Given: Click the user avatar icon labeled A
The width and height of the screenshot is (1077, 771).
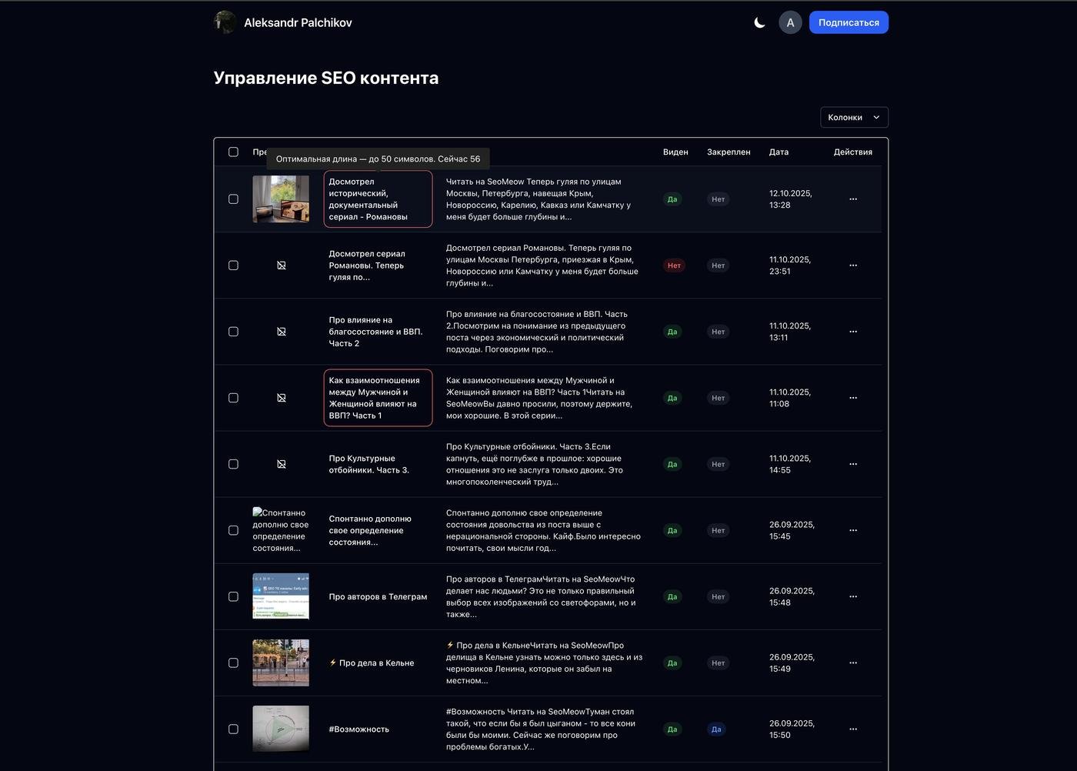Looking at the screenshot, I should [x=790, y=23].
